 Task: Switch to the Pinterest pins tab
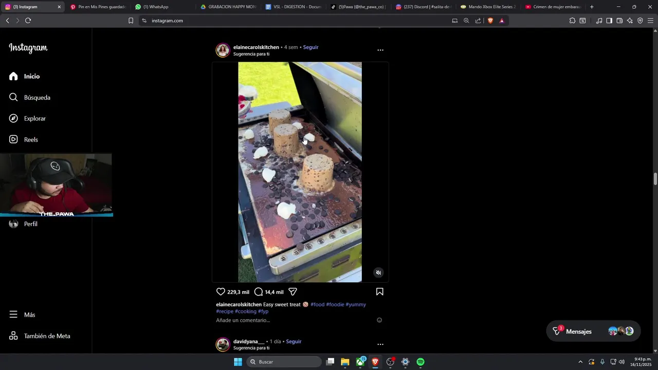[x=98, y=7]
